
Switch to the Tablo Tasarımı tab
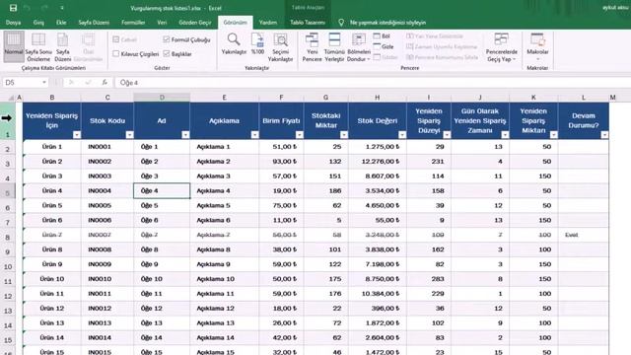click(x=308, y=23)
